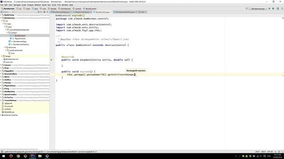
Task: Collapse the resources folder
Action: (x=4, y=47)
